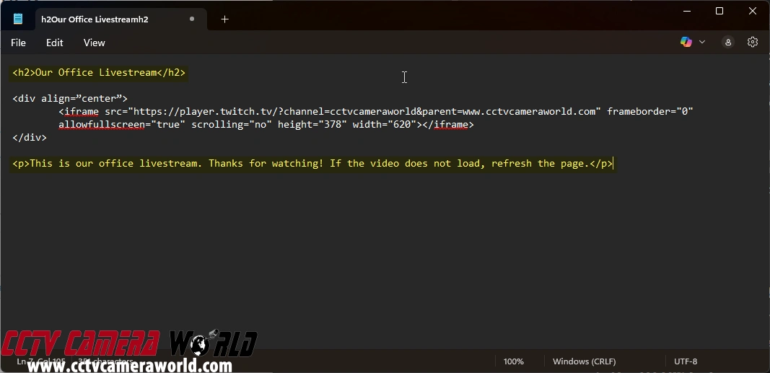Click the unsaved-changes dot on the tab
770x373 pixels.
click(192, 19)
